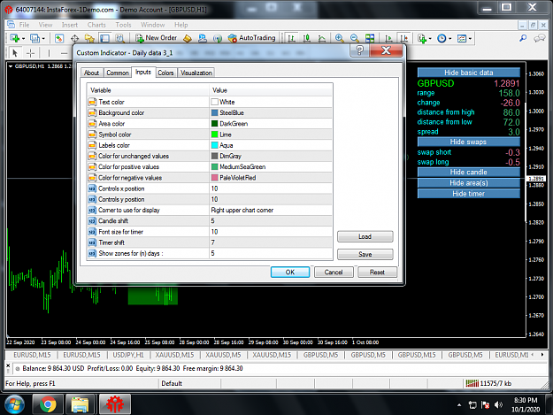Open the Charts menu

(96, 25)
